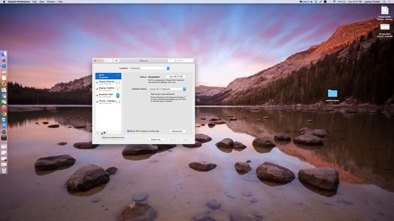Toggle Show Wi-Fi status in menu bar

pos(128,131)
